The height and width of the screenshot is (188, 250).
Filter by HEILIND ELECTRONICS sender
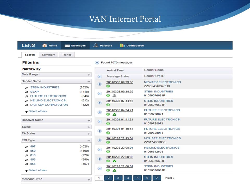click(x=48, y=100)
